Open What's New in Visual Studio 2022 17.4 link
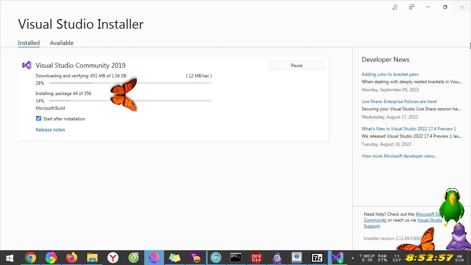This screenshot has width=471, height=265. pyautogui.click(x=409, y=129)
